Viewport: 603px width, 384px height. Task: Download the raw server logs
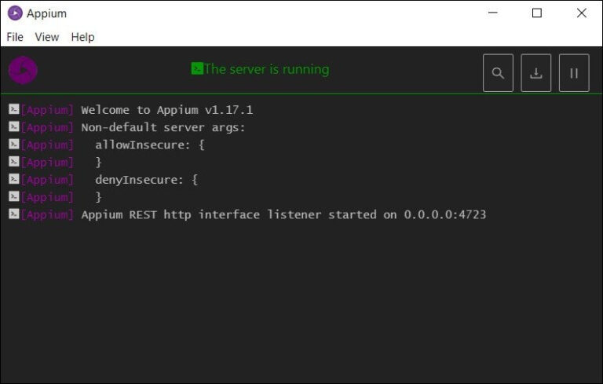535,73
